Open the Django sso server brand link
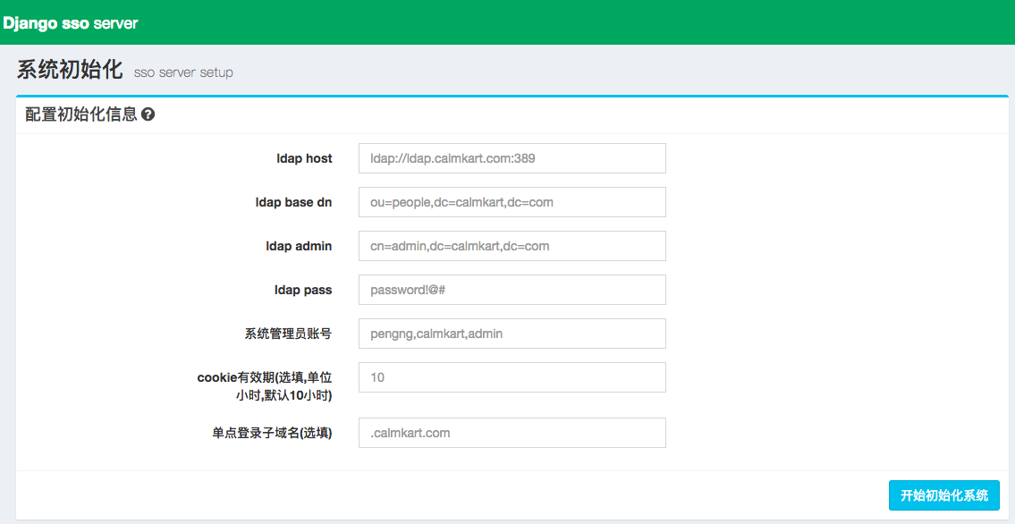This screenshot has height=524, width=1015. 71,22
